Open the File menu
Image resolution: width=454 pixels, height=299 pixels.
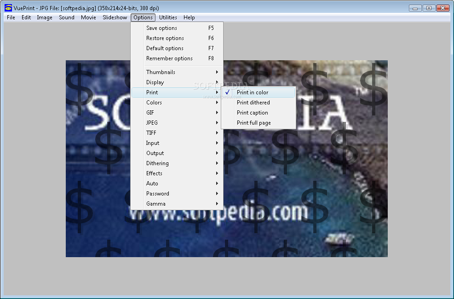[x=11, y=17]
